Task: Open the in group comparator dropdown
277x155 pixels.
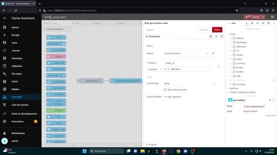Action: pos(155,69)
